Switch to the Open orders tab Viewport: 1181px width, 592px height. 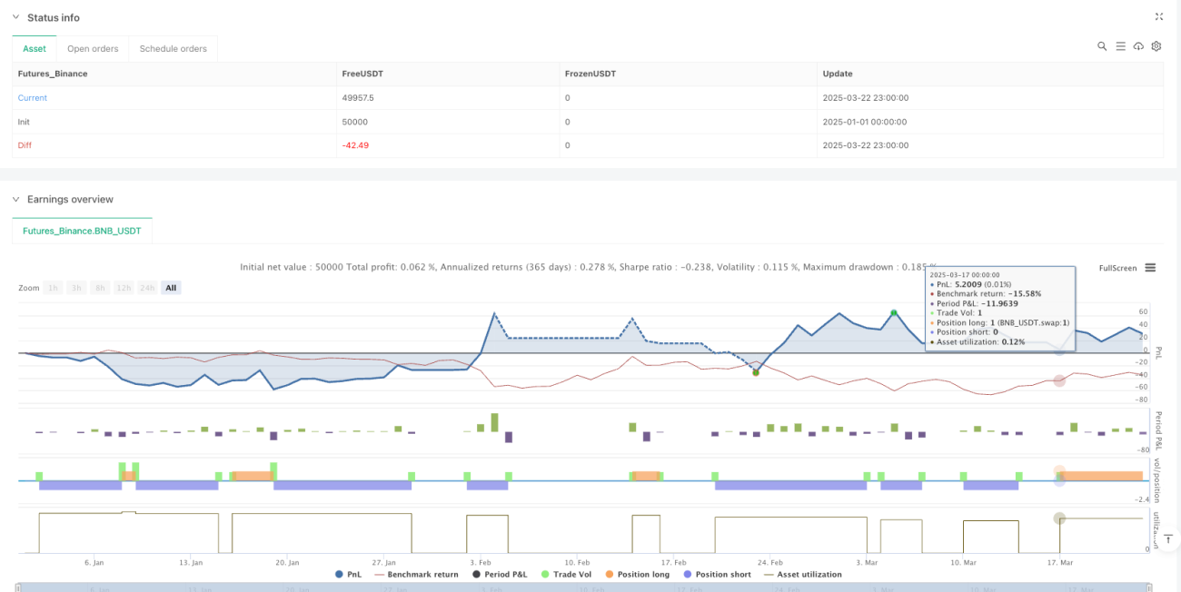[x=93, y=48]
